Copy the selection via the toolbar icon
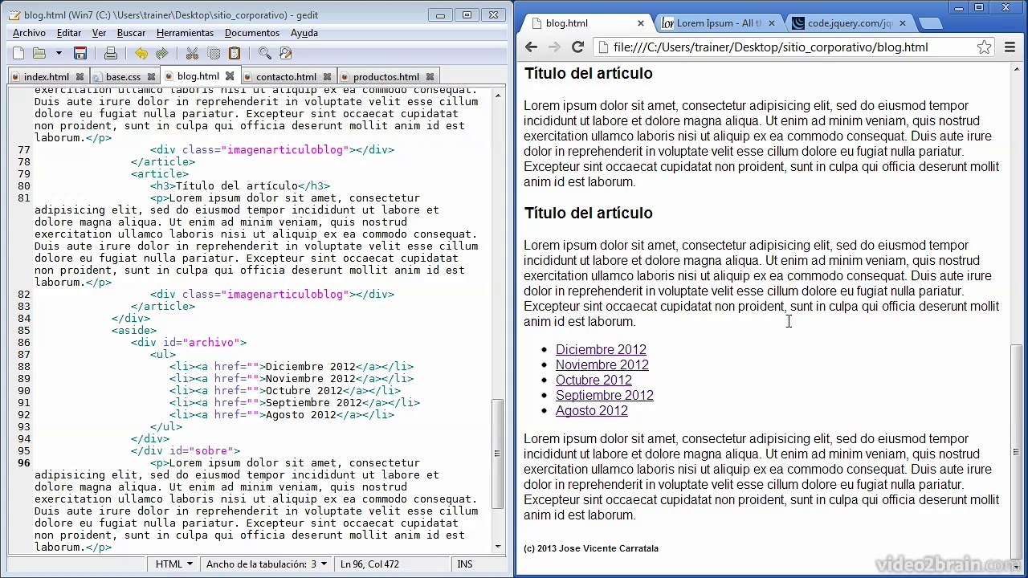This screenshot has height=578, width=1028. 214,54
